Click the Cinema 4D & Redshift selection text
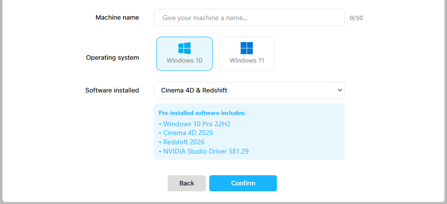447x204 pixels. pyautogui.click(x=195, y=90)
